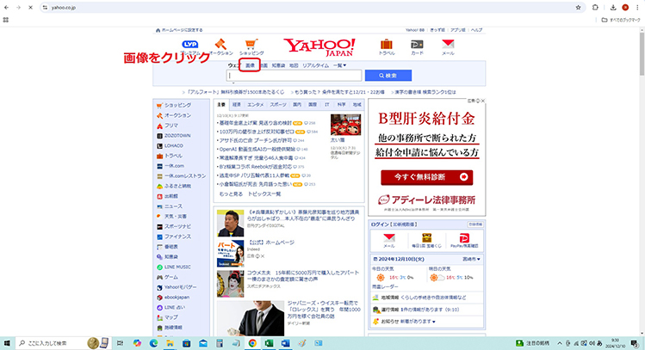Switch to the 国際 news tab

point(313,105)
